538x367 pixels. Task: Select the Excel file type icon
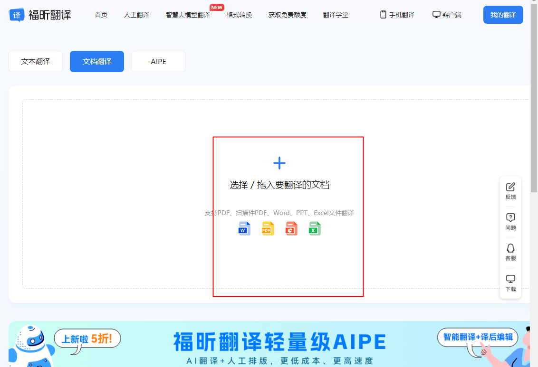314,228
